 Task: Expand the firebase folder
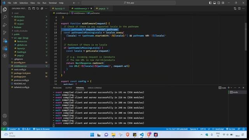coord(30,27)
